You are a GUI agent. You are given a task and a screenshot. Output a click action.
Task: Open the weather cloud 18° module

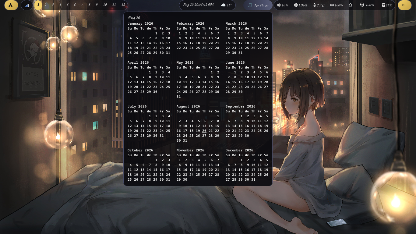226,5
